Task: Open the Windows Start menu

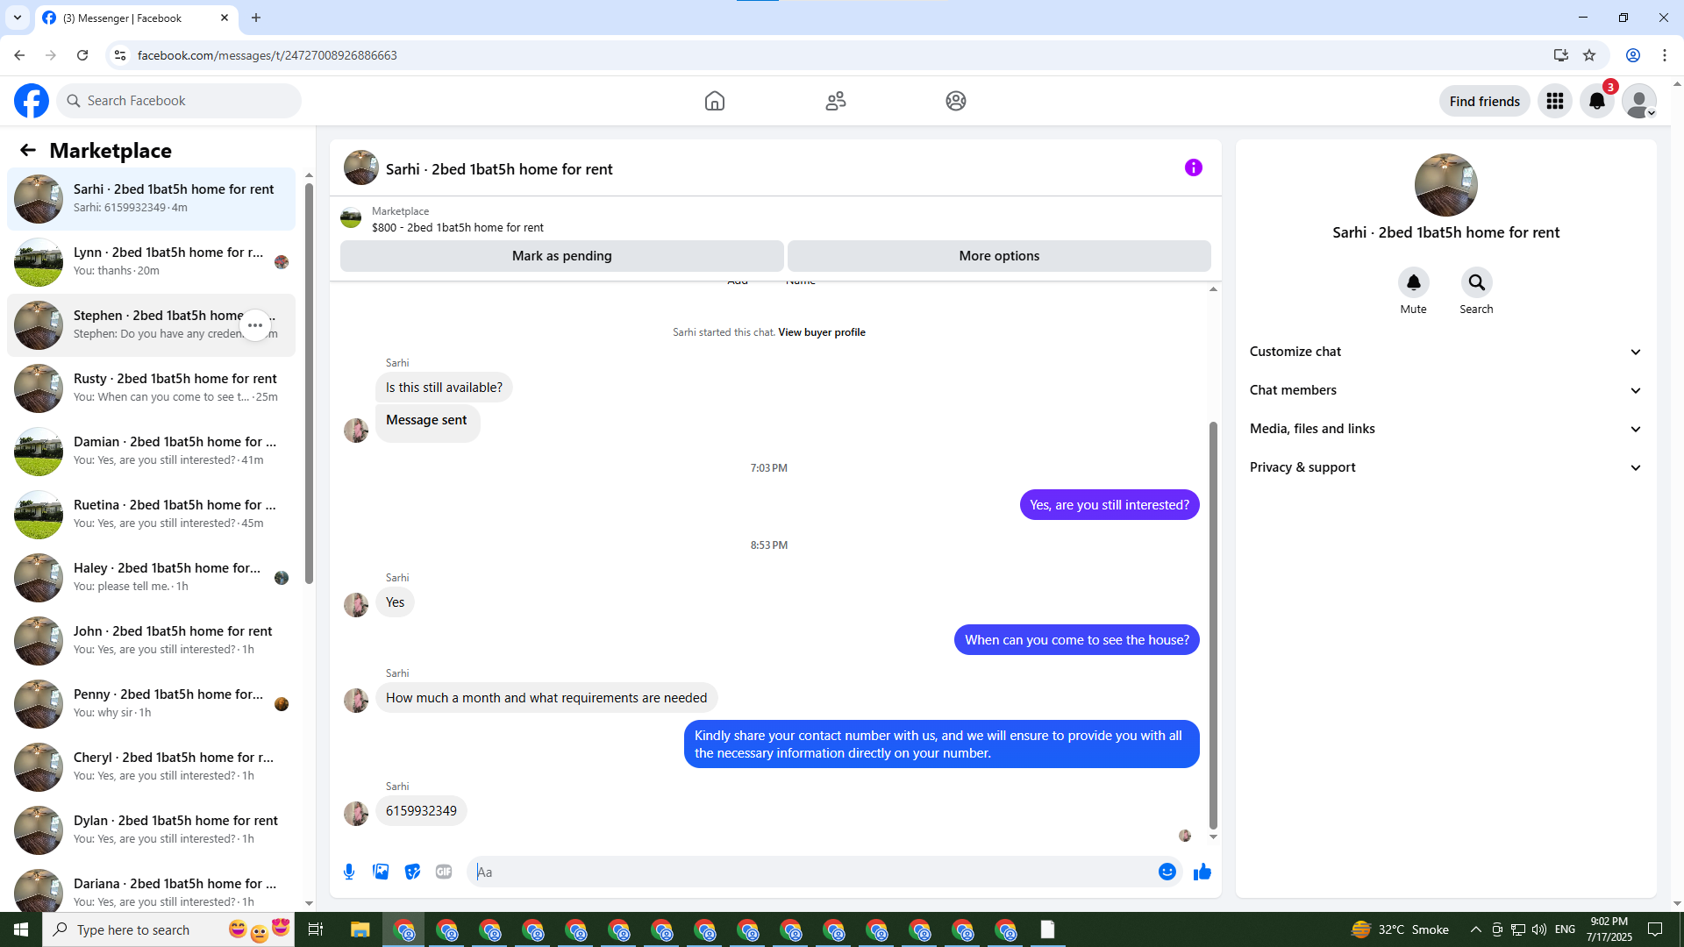Action: pyautogui.click(x=21, y=929)
